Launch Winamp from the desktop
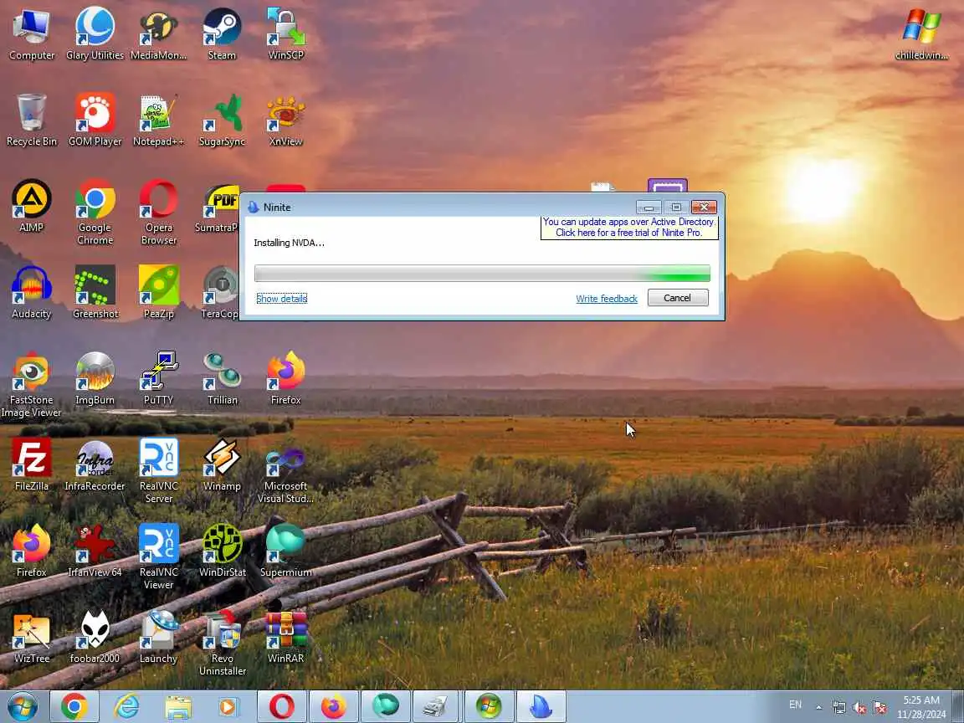Image resolution: width=964 pixels, height=723 pixels. point(222,464)
